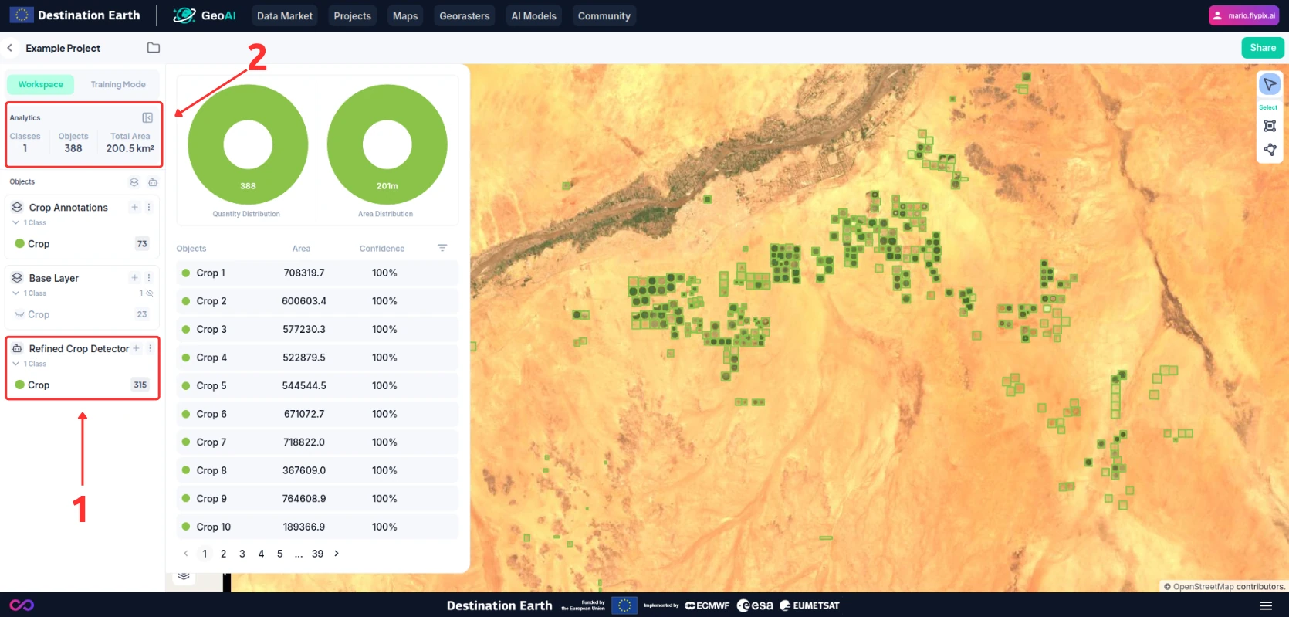Open the map layers button at bottom

point(184,576)
